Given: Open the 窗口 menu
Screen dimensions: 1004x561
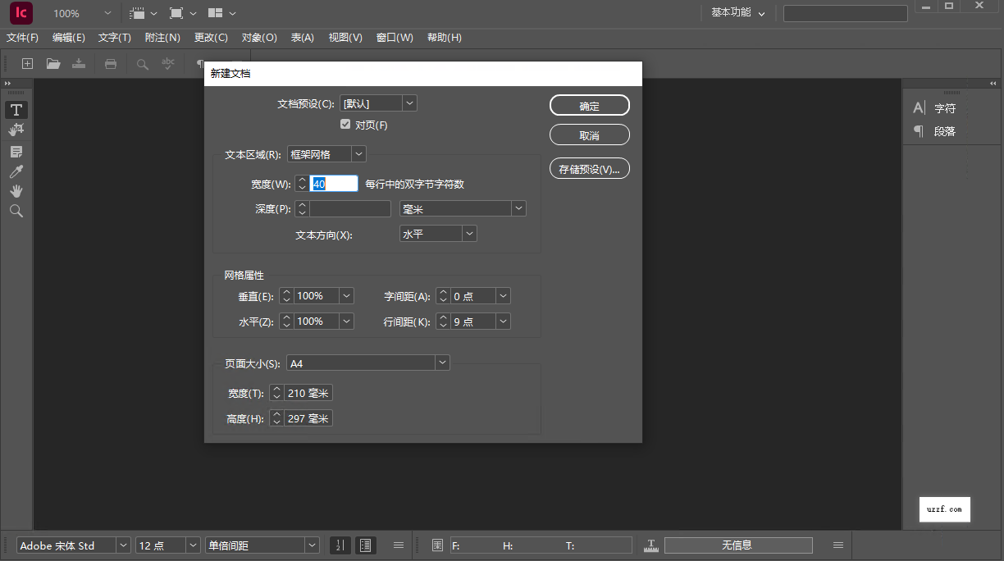Looking at the screenshot, I should [x=395, y=37].
